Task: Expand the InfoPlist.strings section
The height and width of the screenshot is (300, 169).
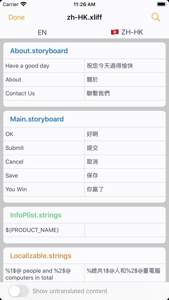Action: [36, 215]
